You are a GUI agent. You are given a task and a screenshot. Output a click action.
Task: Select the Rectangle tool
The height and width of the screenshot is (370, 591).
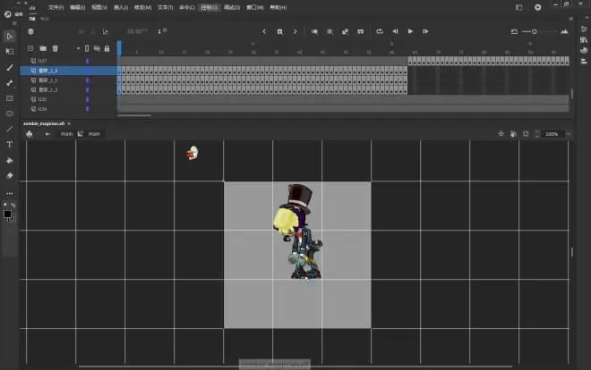click(x=10, y=98)
